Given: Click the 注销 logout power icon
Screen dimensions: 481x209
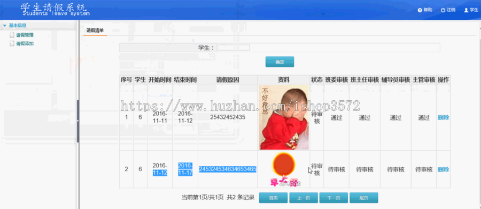Looking at the screenshot, I should 443,10.
